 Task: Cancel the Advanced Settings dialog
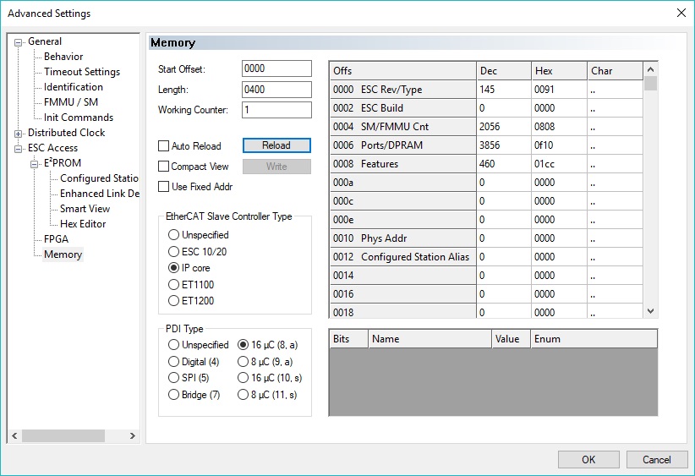click(656, 460)
